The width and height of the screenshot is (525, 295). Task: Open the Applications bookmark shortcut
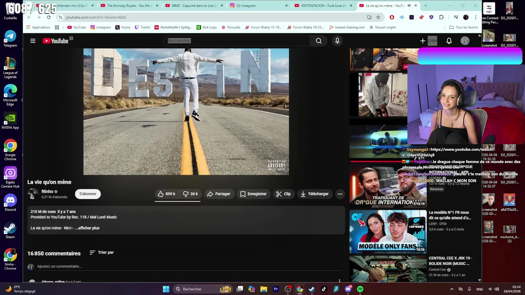pos(38,27)
